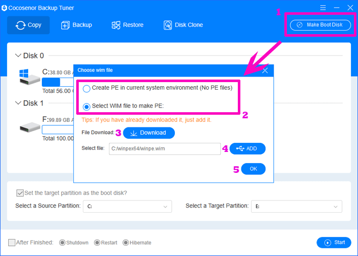The width and height of the screenshot is (358, 256).
Task: Click the Total 56.00 text under C: drive
Action: (x=58, y=91)
